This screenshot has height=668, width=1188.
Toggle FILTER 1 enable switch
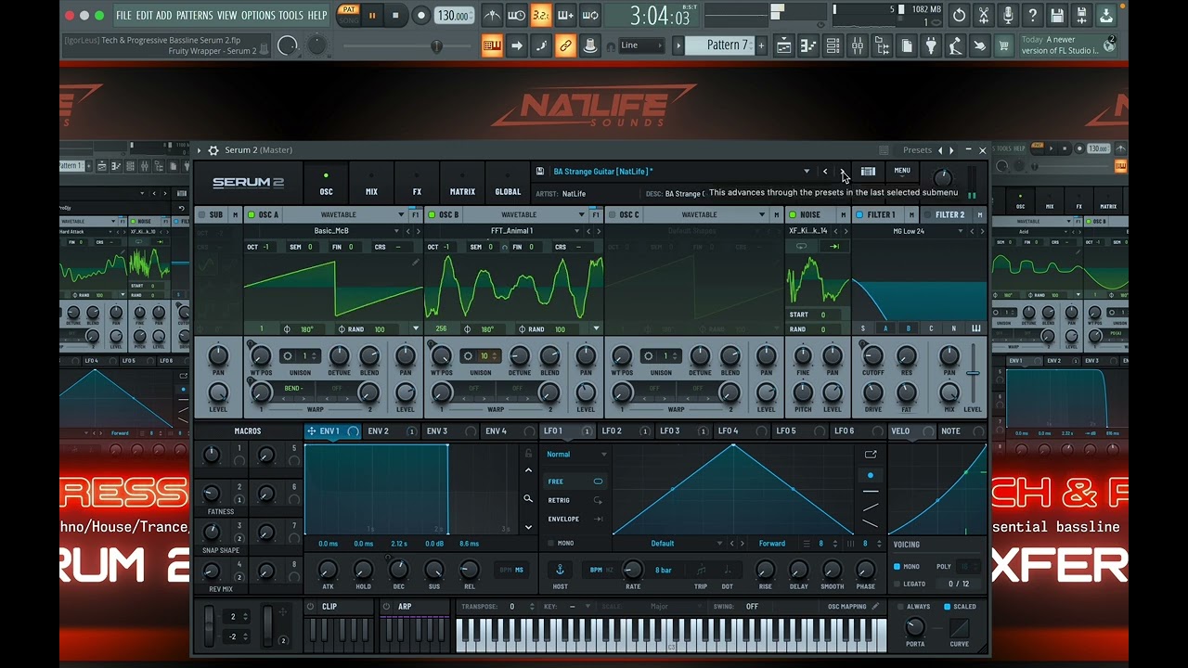click(x=859, y=215)
